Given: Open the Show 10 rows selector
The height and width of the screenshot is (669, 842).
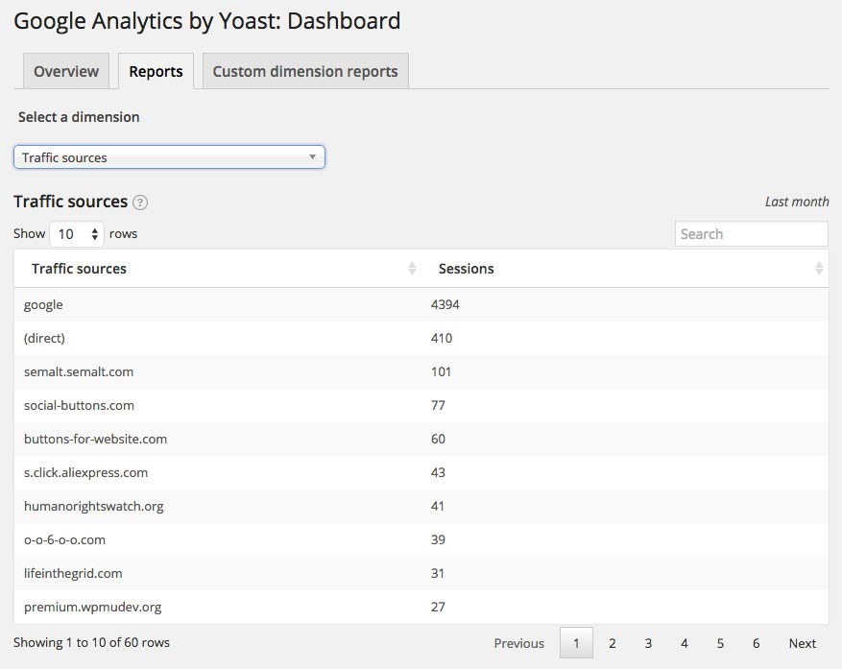Looking at the screenshot, I should point(77,234).
